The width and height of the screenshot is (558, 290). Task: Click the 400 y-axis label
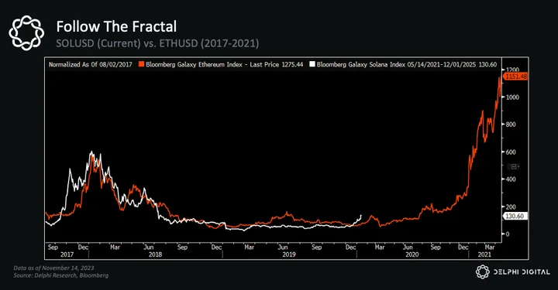pyautogui.click(x=511, y=179)
